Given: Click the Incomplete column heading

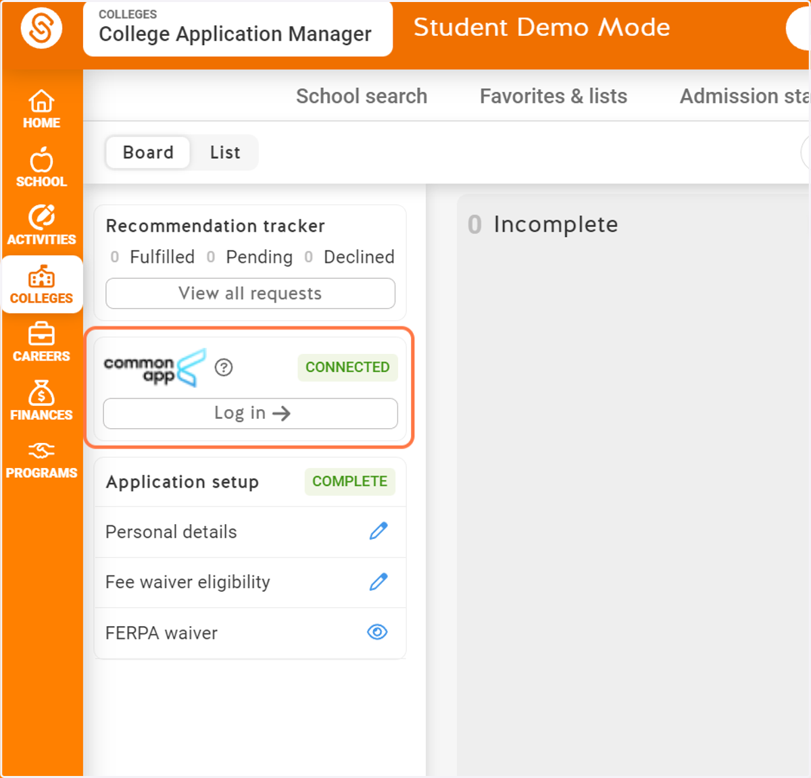Looking at the screenshot, I should [x=556, y=224].
